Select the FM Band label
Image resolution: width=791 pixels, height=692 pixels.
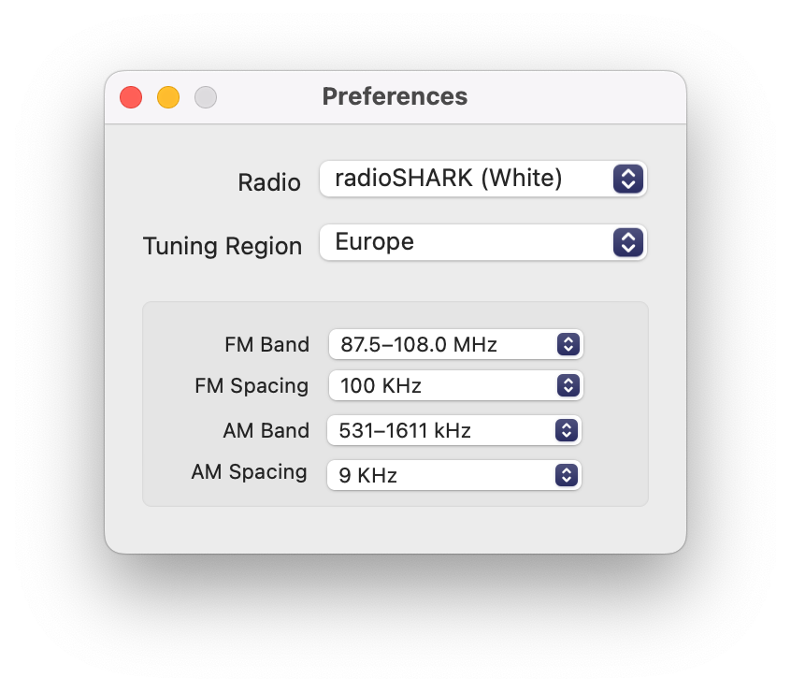coord(266,344)
